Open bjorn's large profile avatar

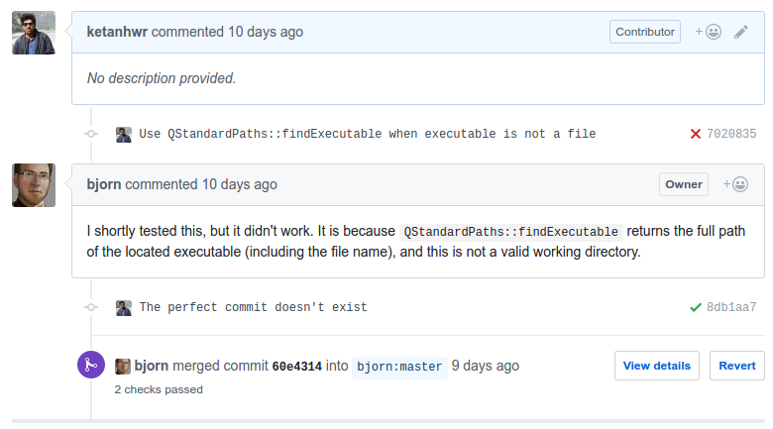click(34, 185)
